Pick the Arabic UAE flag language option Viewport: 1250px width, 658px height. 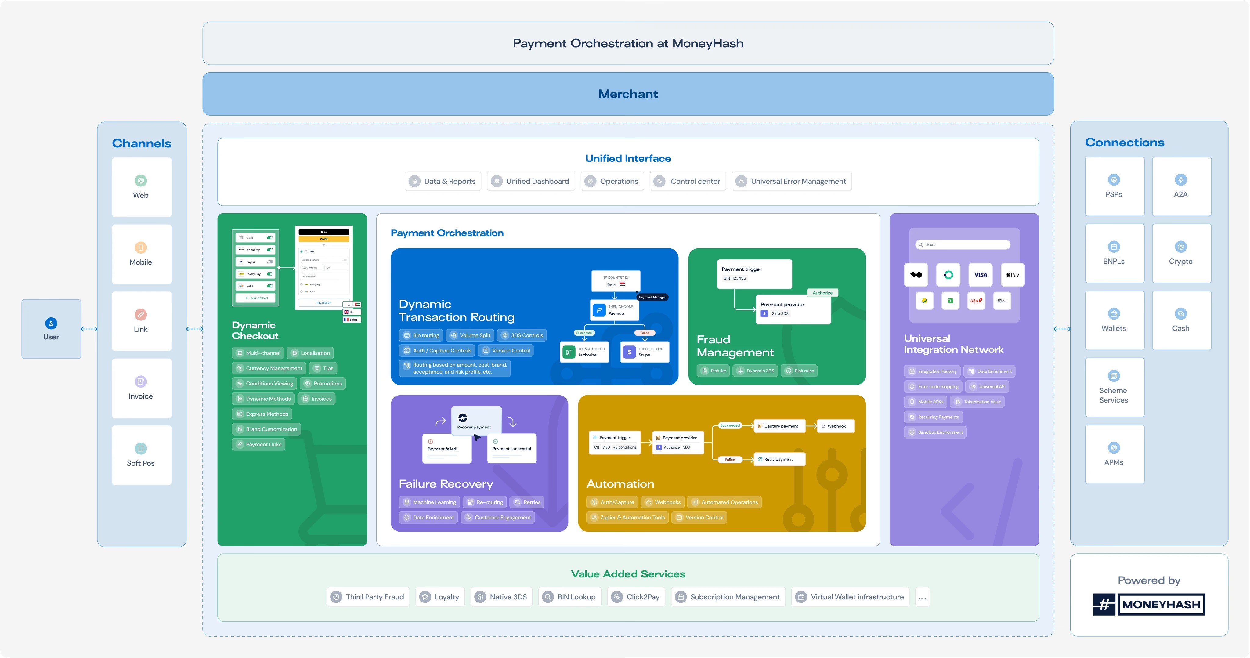[x=351, y=304]
